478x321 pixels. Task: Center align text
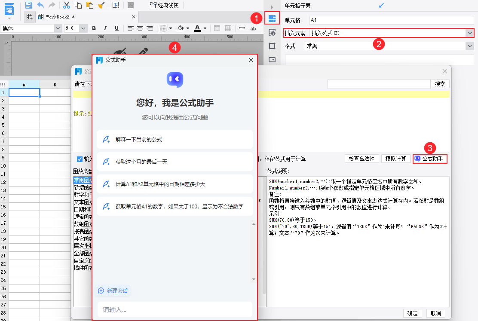(140, 28)
